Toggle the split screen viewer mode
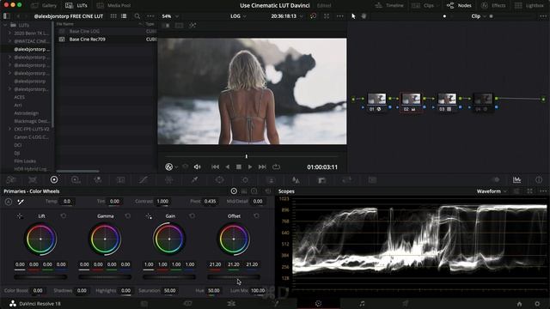Image resolution: width=550 pixels, height=309 pixels. pyautogui.click(x=180, y=26)
